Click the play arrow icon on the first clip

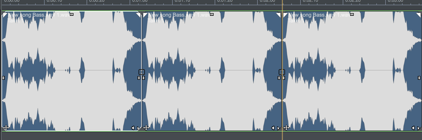coord(138,128)
